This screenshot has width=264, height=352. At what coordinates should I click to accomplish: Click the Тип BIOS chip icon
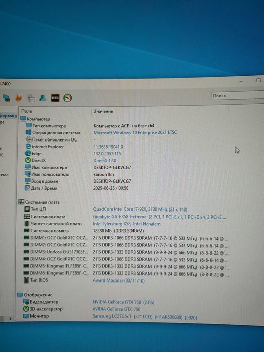[x=26, y=280]
